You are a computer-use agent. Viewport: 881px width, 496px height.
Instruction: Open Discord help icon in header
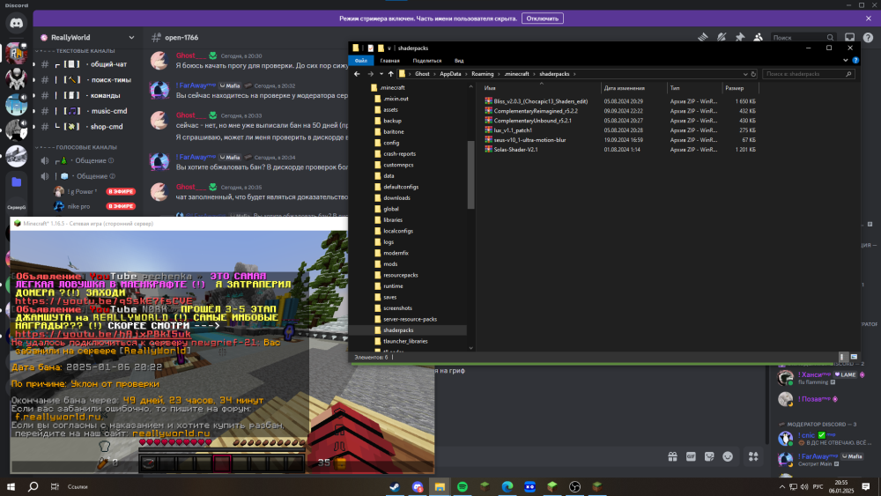click(868, 38)
